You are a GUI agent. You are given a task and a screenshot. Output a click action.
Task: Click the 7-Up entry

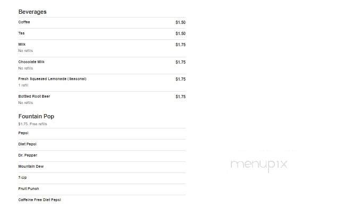22,178
